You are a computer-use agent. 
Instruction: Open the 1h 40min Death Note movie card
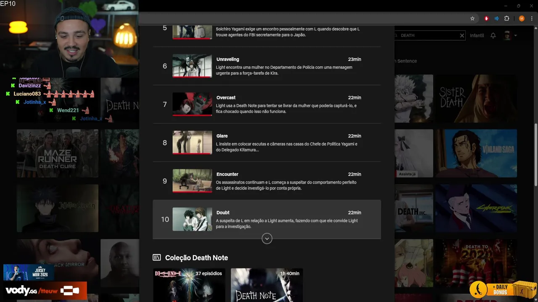coord(267,285)
